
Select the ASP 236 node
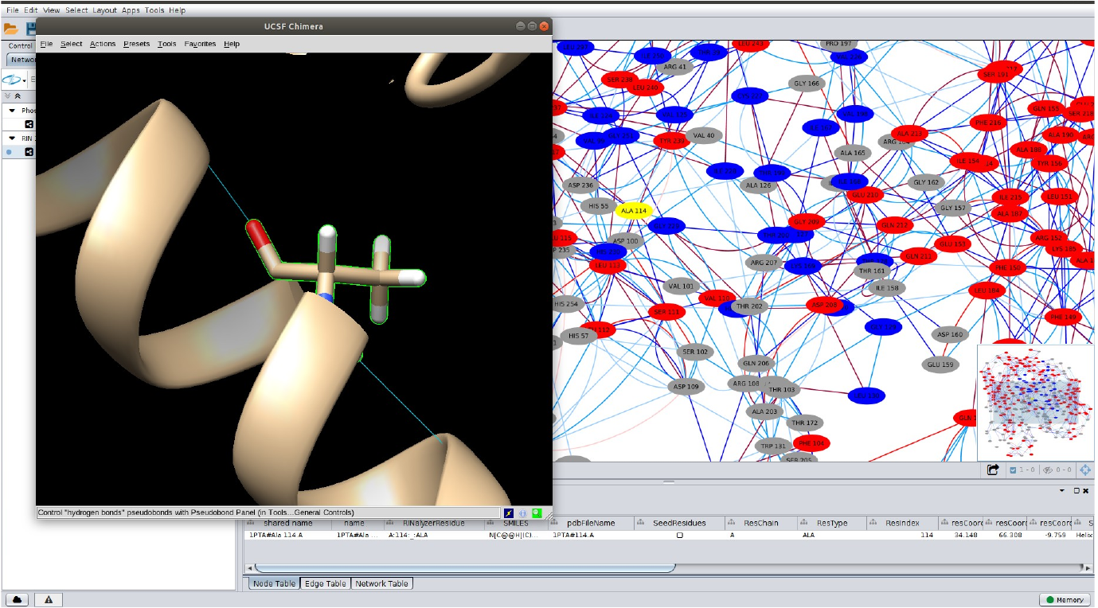pos(580,185)
